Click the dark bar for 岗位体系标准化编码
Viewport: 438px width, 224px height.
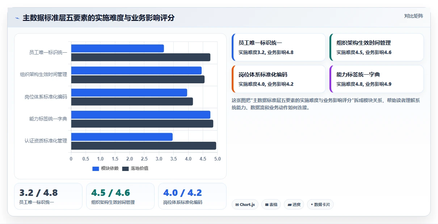click(132, 102)
